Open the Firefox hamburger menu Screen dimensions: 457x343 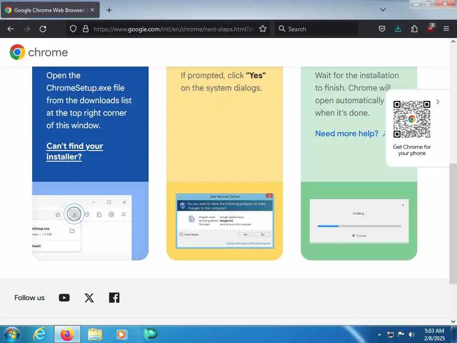point(446,29)
